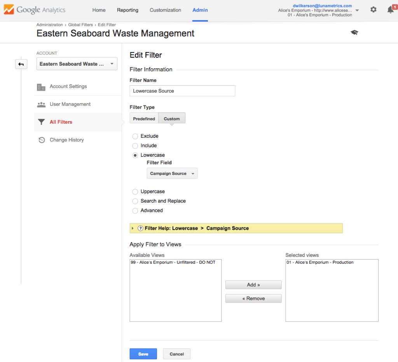Switch to the Custom filter type tab
398x362 pixels.
click(x=172, y=119)
